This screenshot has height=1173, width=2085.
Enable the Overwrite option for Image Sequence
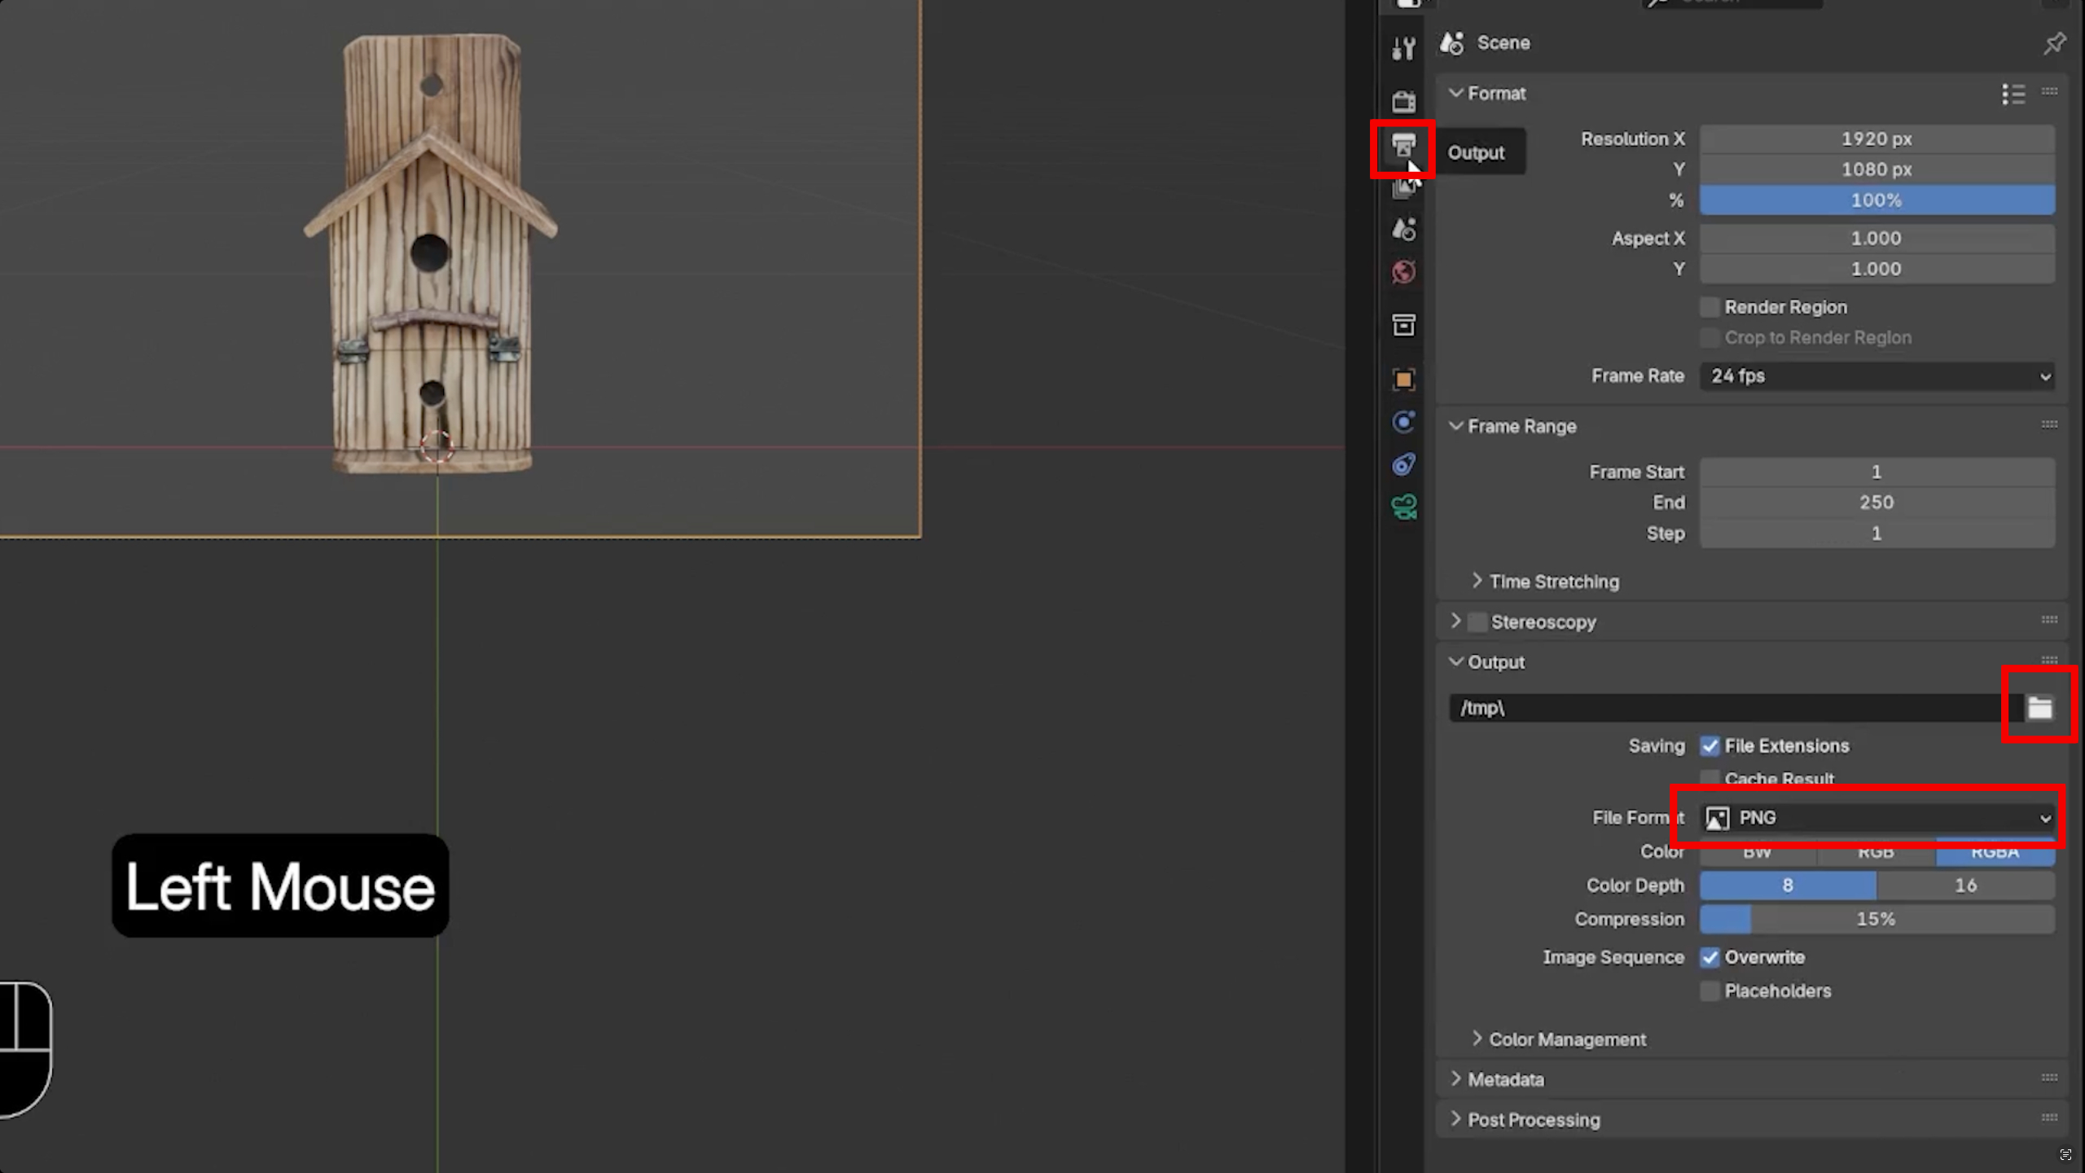pyautogui.click(x=1710, y=957)
